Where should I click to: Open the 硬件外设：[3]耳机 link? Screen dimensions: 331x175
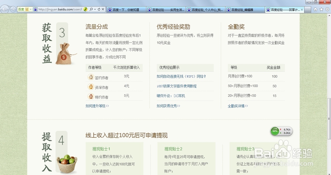[x=171, y=96]
